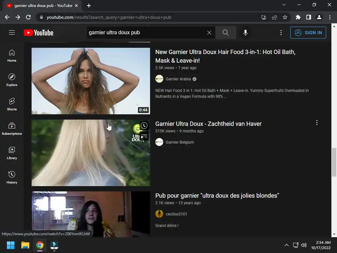Click the YouTube search input field
Screen dimensions: 337x253
point(146,33)
